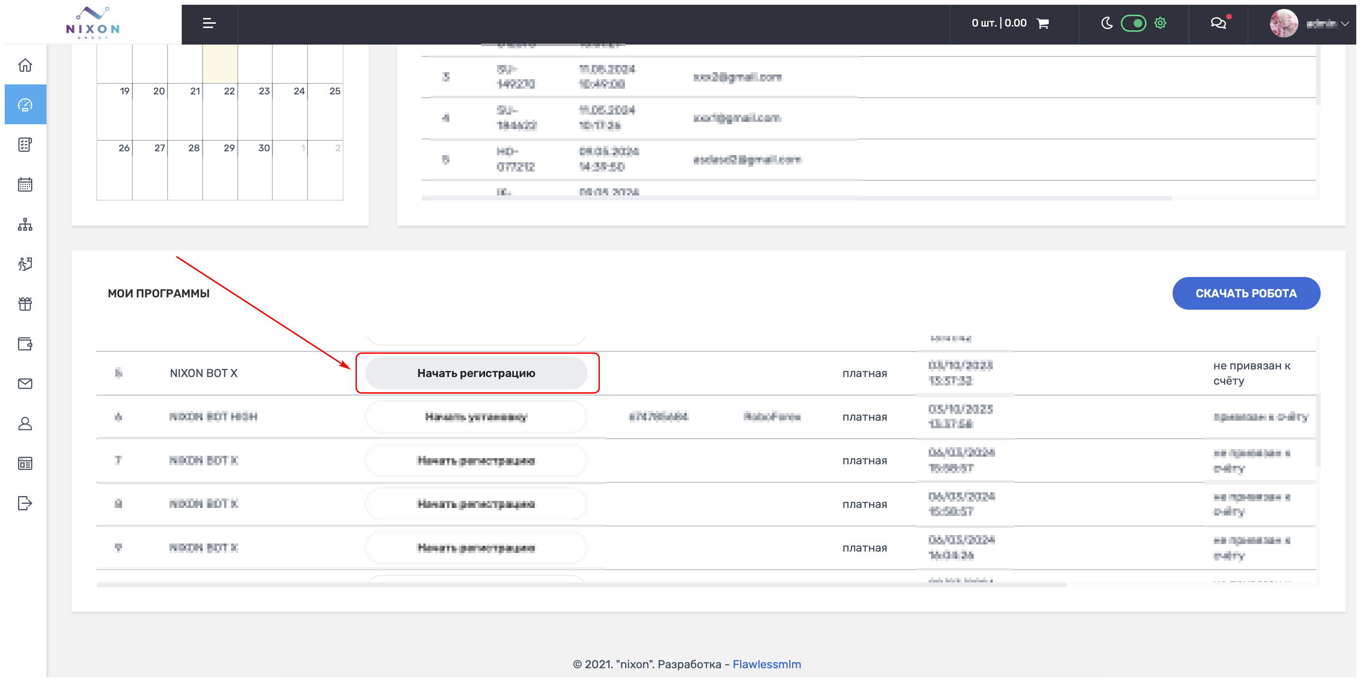Select day 30 in the calendar

pyautogui.click(x=255, y=170)
